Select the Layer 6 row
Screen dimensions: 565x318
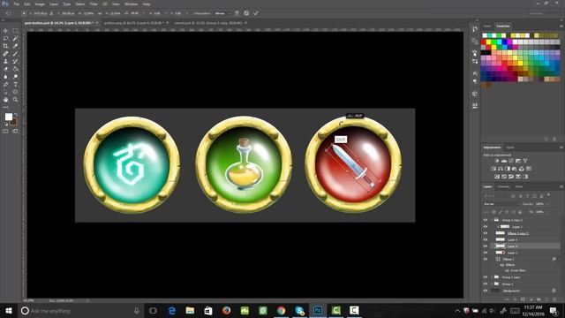coord(525,246)
